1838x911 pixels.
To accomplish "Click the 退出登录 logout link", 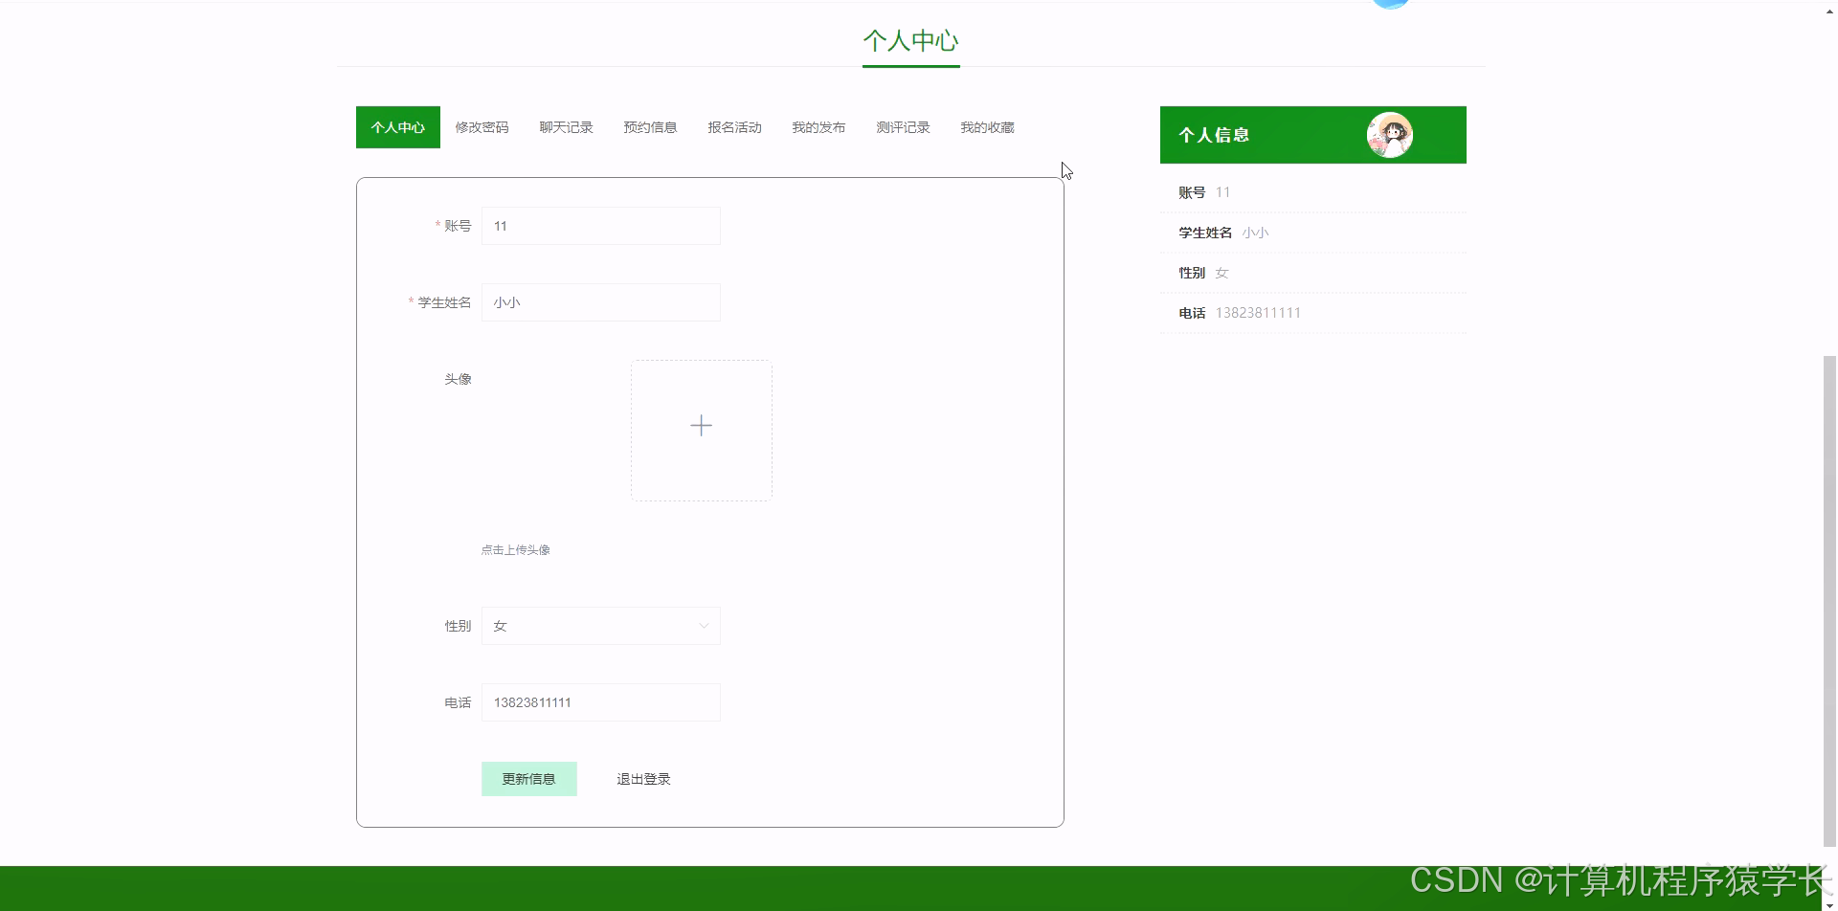I will point(642,778).
